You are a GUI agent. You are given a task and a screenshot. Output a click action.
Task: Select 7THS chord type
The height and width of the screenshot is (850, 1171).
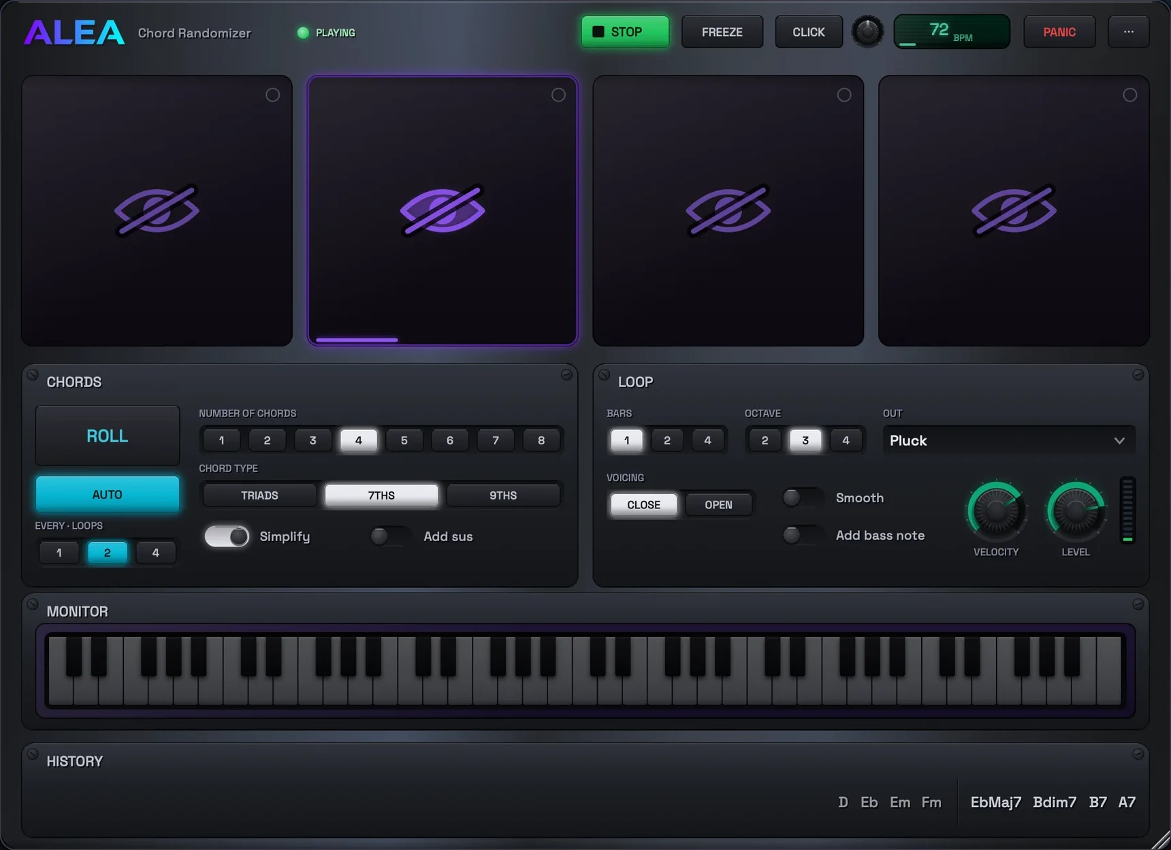tap(381, 495)
